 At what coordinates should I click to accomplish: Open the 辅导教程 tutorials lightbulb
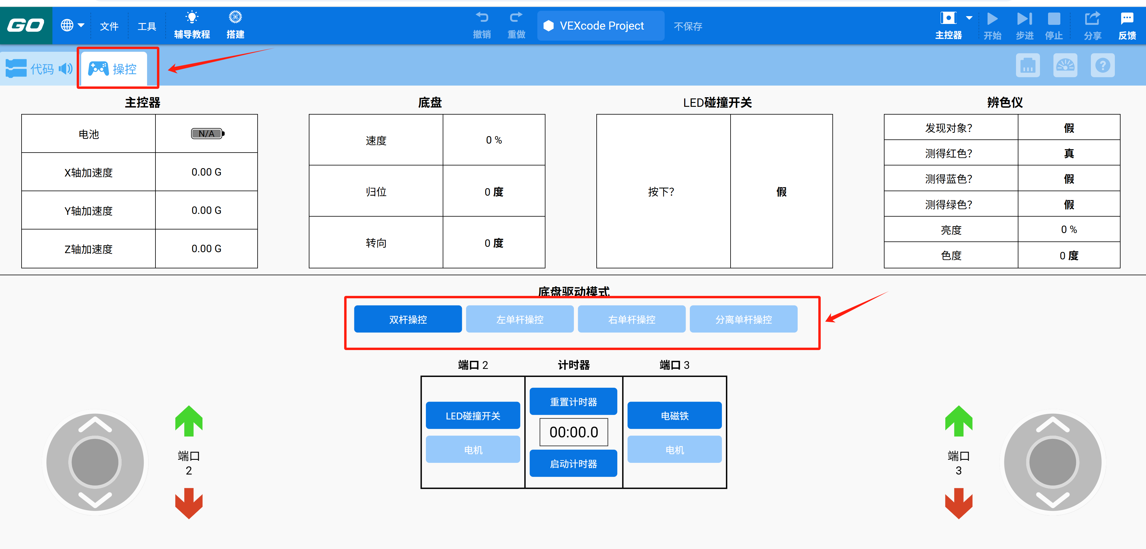pos(192,25)
